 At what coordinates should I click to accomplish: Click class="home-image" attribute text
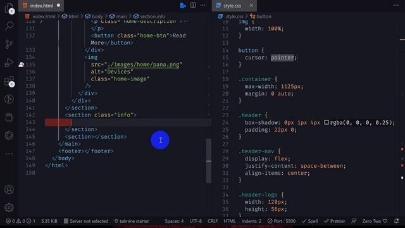(120, 79)
